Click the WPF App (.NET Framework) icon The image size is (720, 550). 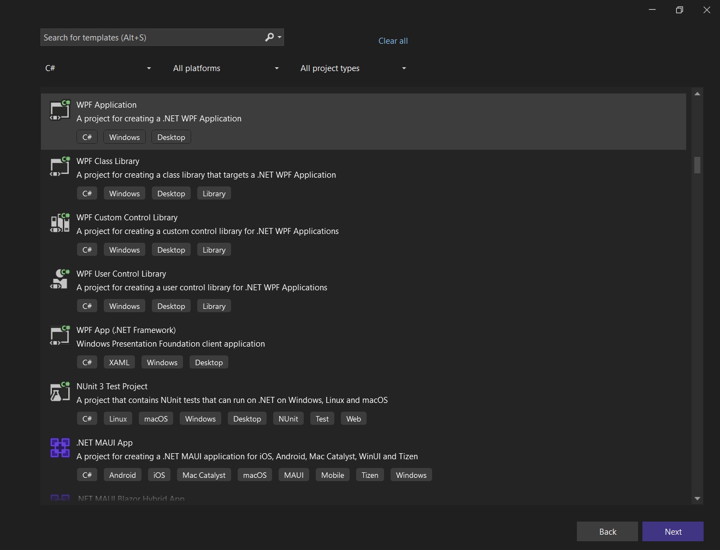pyautogui.click(x=60, y=335)
